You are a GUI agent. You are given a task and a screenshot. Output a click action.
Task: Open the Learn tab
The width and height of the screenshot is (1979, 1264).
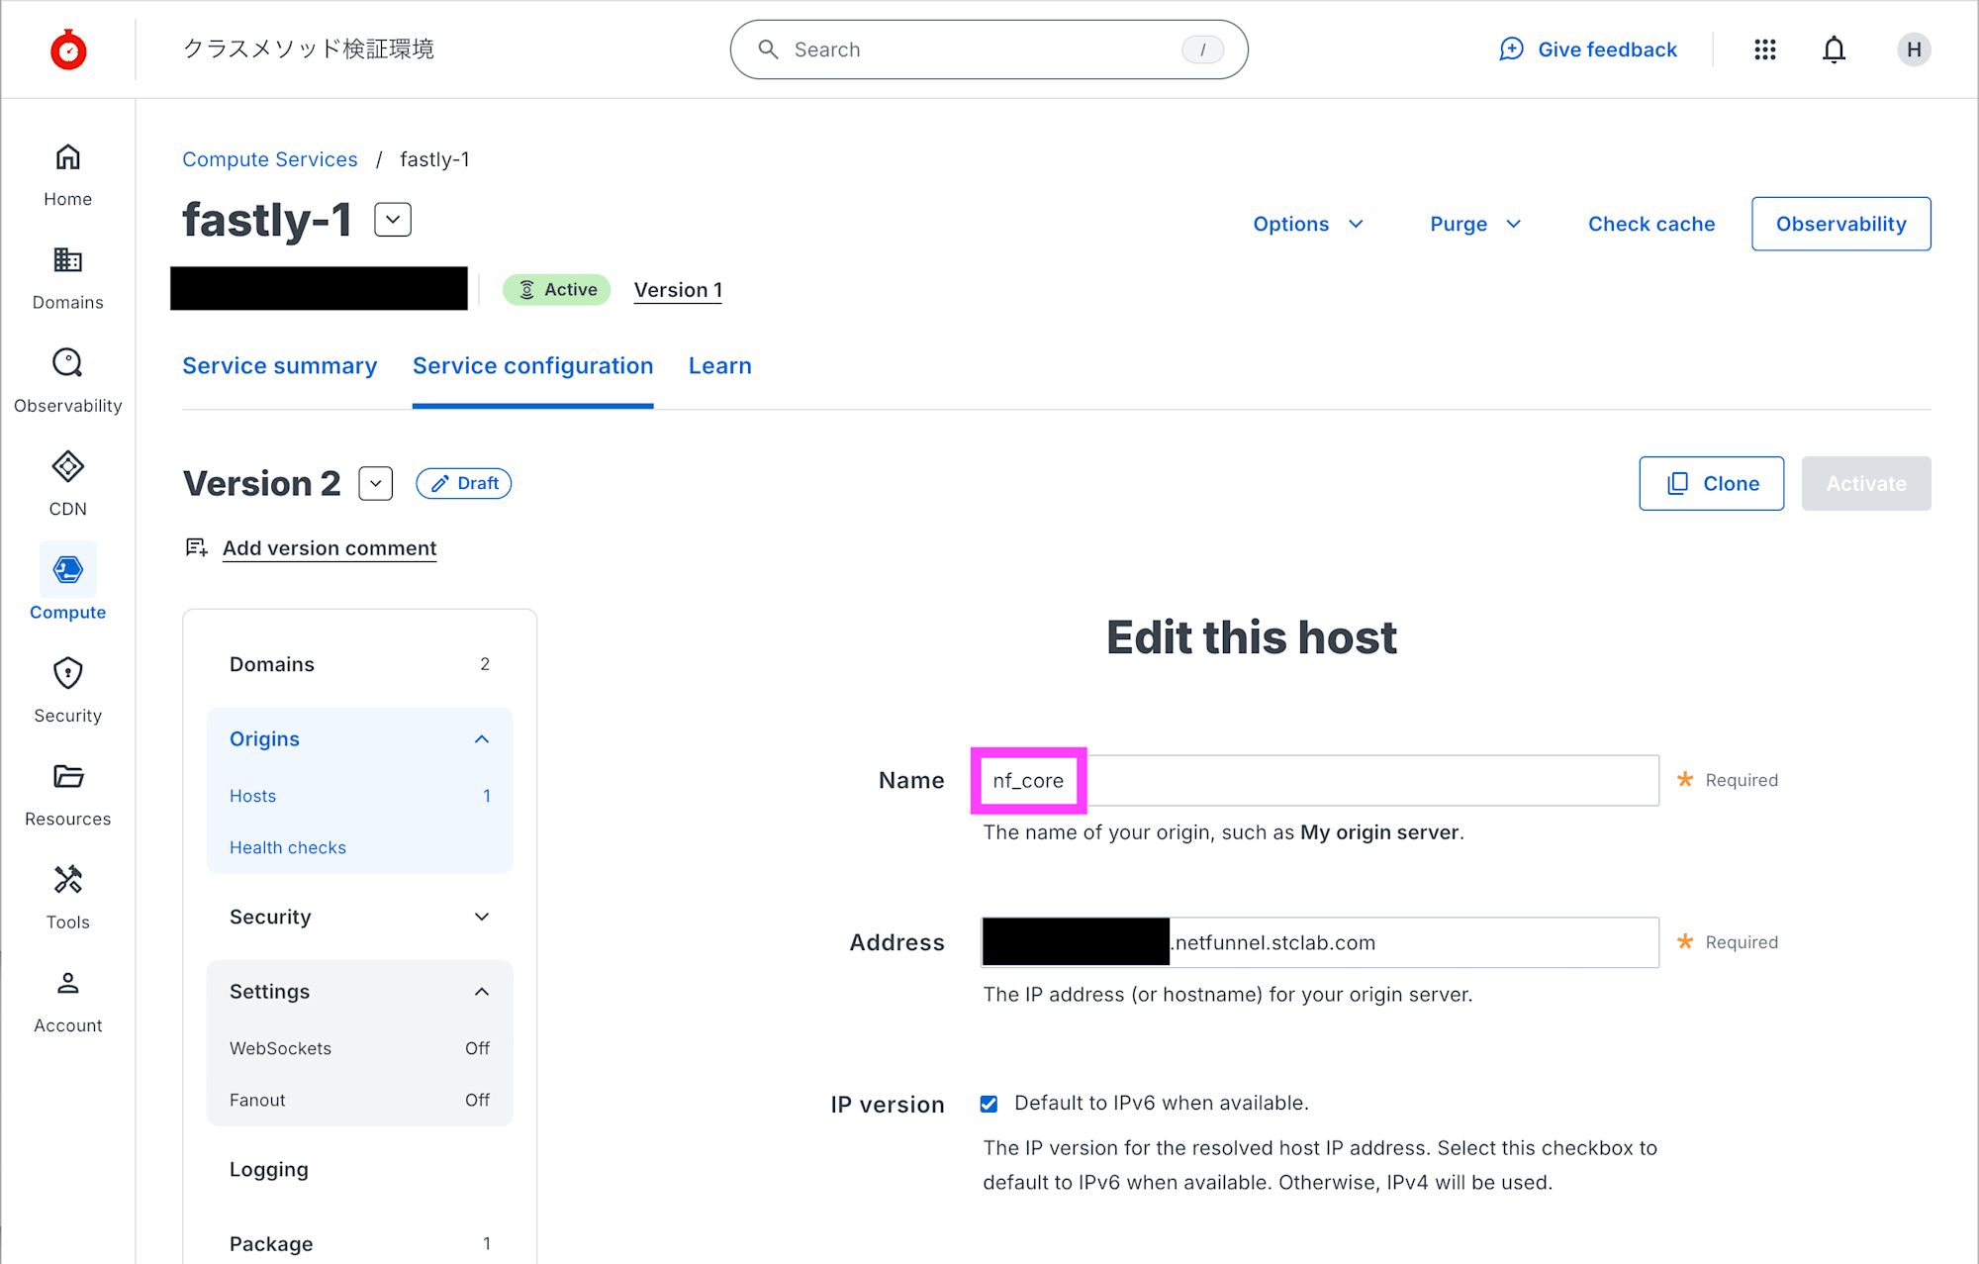click(x=719, y=366)
